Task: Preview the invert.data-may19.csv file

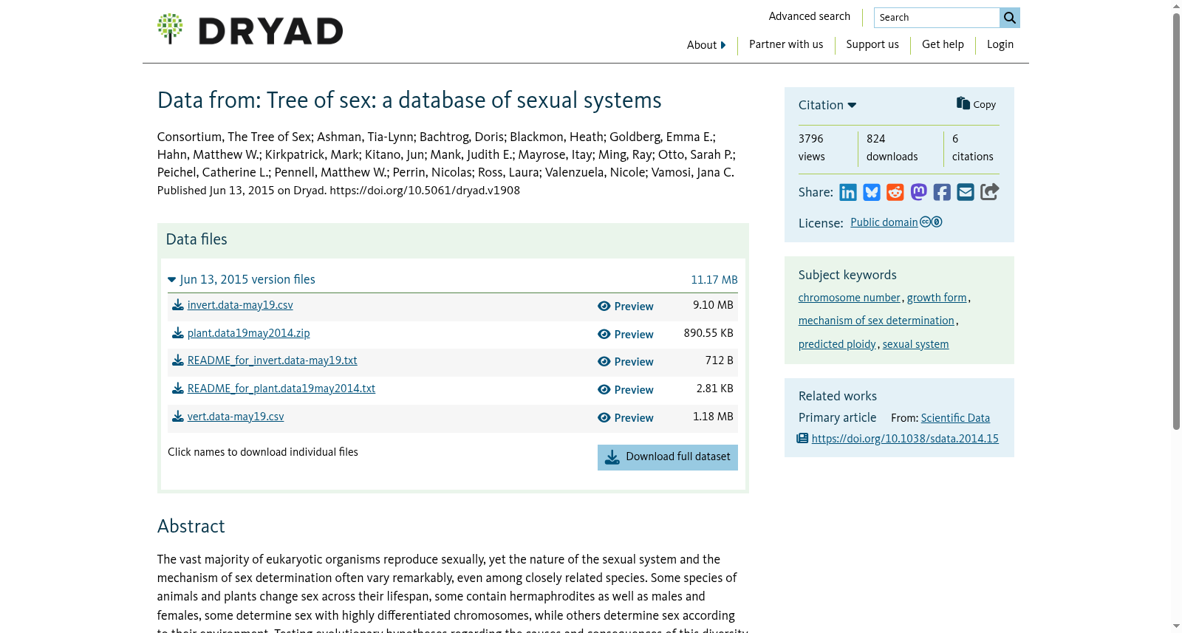Action: (x=626, y=307)
